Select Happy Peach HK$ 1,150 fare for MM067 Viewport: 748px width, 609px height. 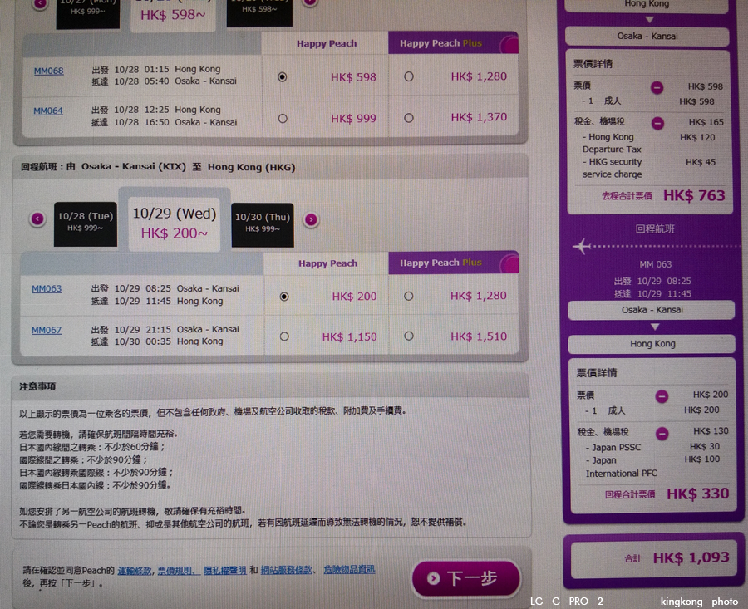coord(284,336)
